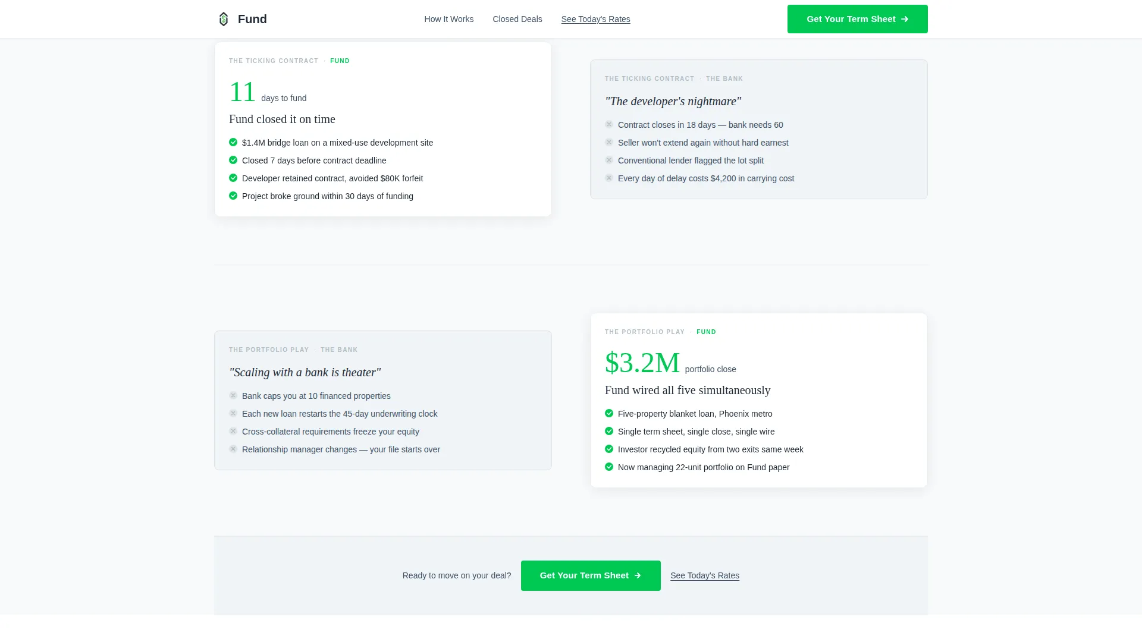Screen dimensions: 1142x642
Task: Click heading Fund wired all five simultaneously
Action: [688, 390]
